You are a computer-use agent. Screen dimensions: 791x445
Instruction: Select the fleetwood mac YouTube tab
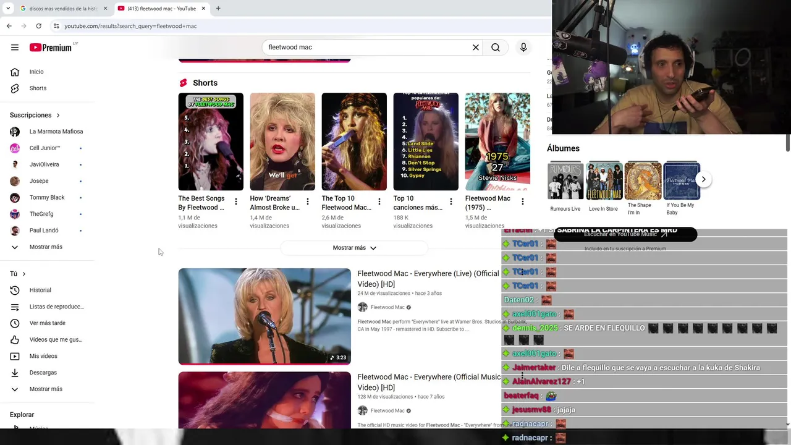click(161, 9)
